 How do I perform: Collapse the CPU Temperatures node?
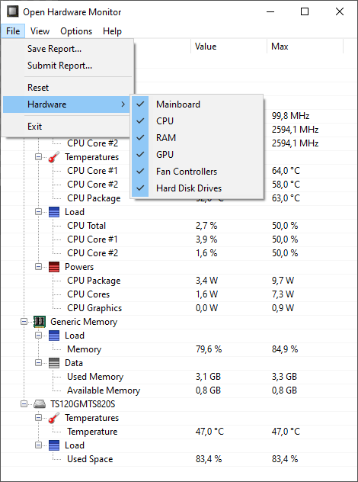pos(38,157)
